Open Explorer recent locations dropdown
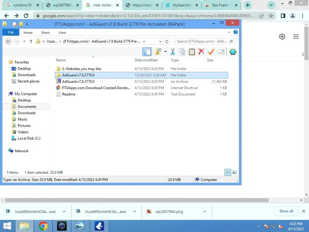The width and height of the screenshot is (309, 232). click(x=24, y=41)
